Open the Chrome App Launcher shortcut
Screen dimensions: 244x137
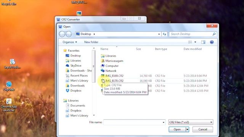tap(9, 105)
